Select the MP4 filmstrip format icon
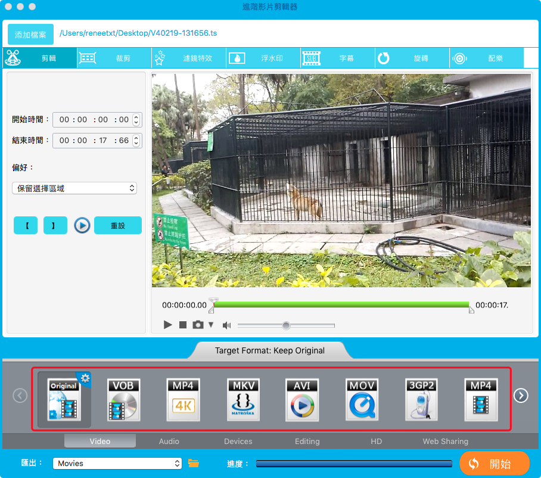Screen dimensions: 541x478 point(481,399)
